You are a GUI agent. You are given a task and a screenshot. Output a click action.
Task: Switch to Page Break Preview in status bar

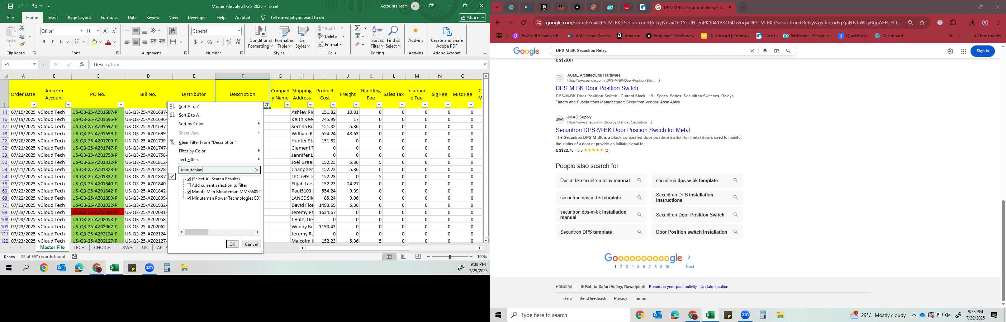418,257
